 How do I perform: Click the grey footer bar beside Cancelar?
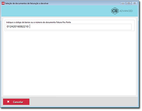84,102
